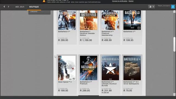Click the R 499.99 price
This screenshot has width=176, height=99.
tap(107, 40)
